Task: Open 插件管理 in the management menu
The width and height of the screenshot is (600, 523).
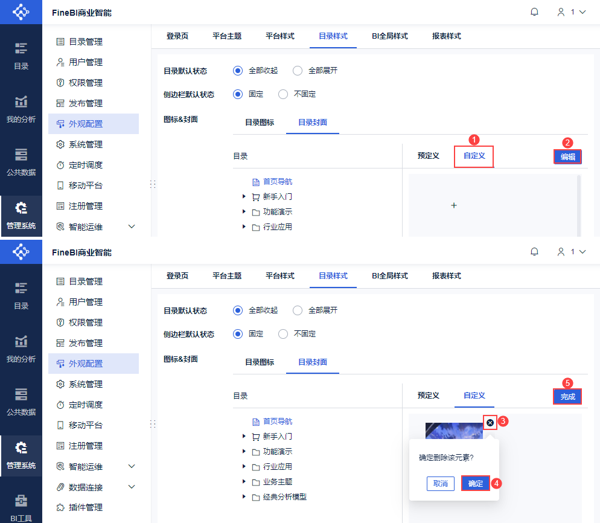Action: [86, 508]
